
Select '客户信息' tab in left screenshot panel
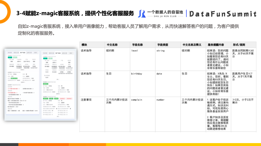click(x=23, y=53)
